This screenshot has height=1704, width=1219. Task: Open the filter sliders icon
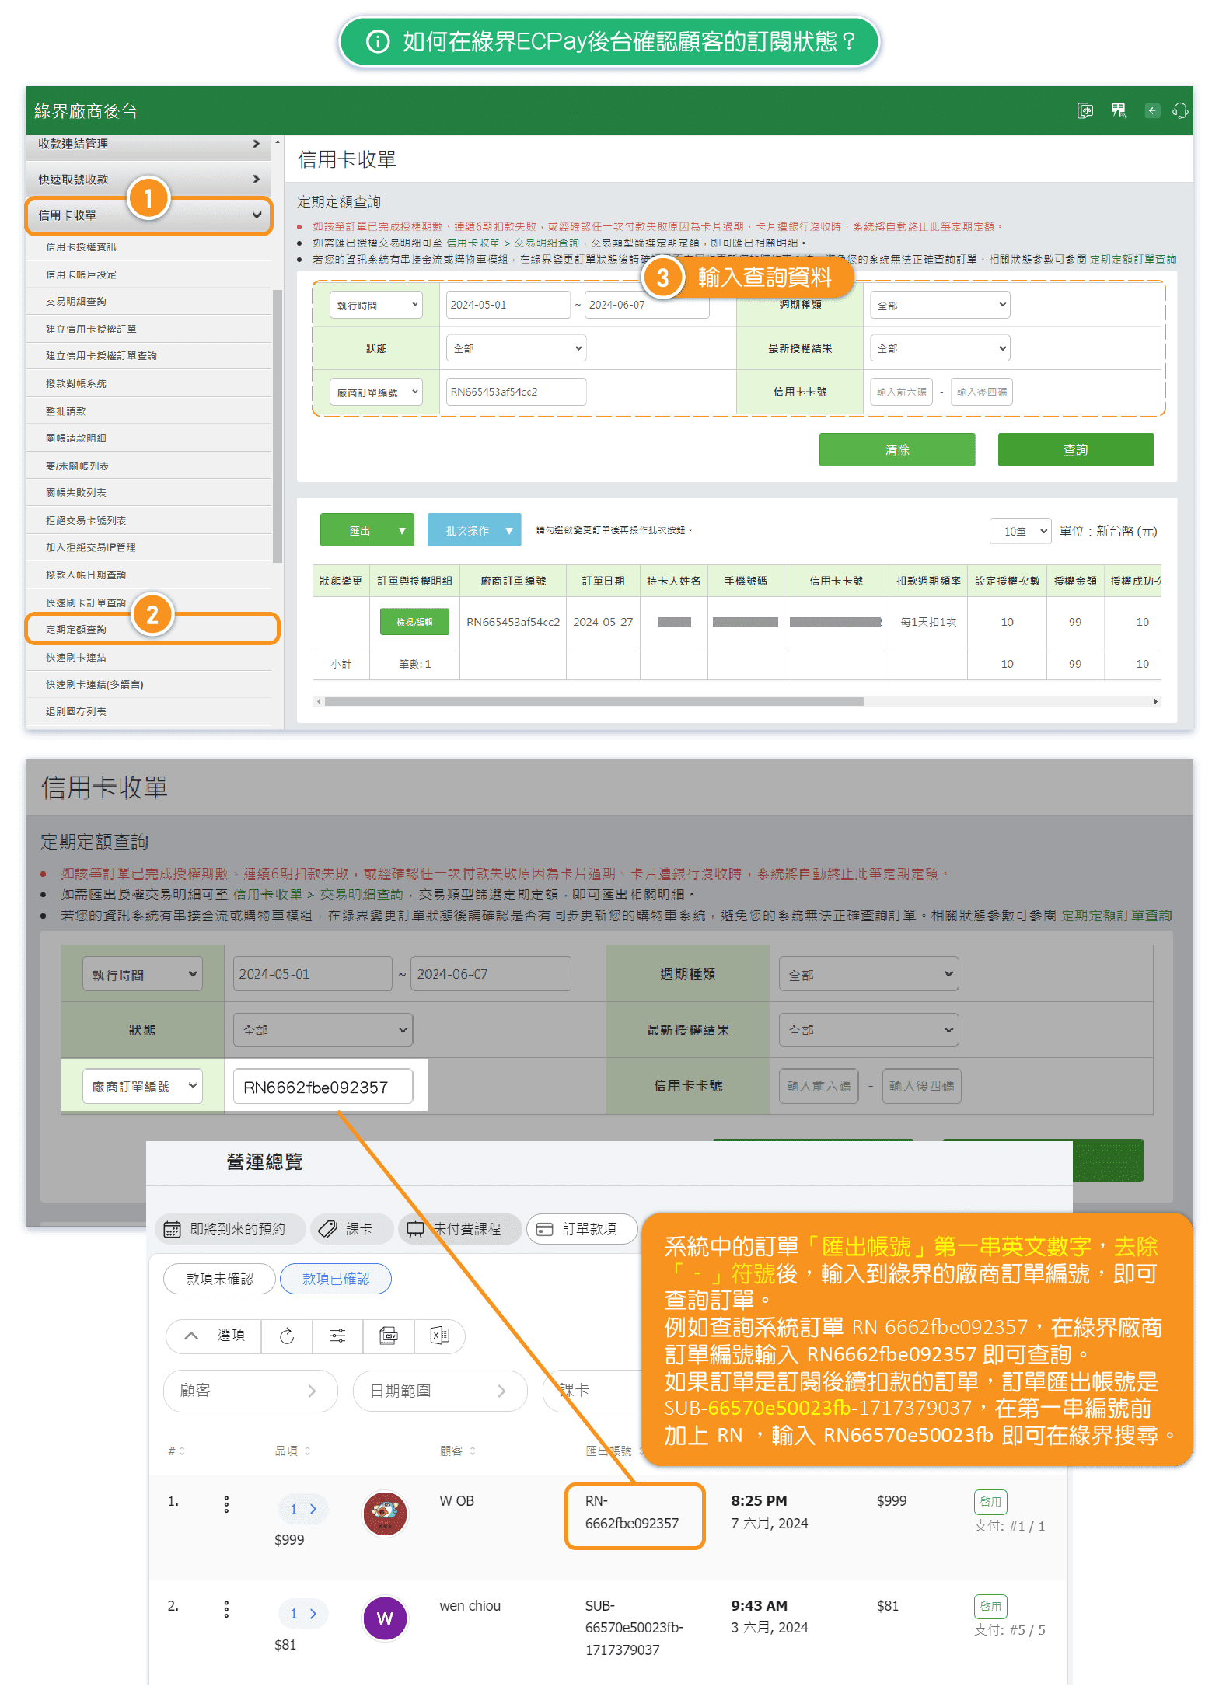(337, 1336)
